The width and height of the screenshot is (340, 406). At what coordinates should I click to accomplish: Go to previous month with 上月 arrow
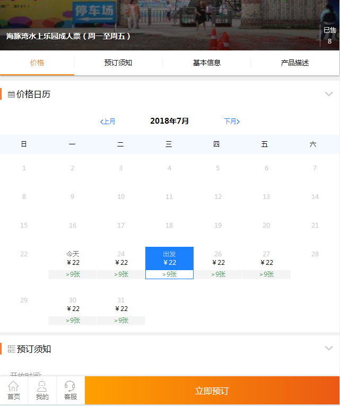(x=108, y=121)
